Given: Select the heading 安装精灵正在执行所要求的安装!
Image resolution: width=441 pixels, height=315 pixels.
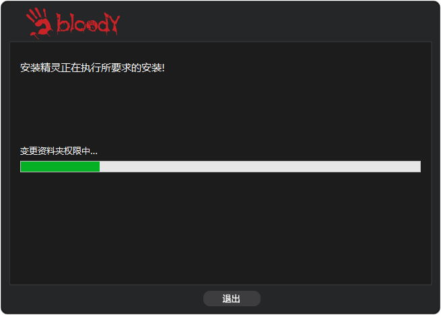Looking at the screenshot, I should coord(92,68).
